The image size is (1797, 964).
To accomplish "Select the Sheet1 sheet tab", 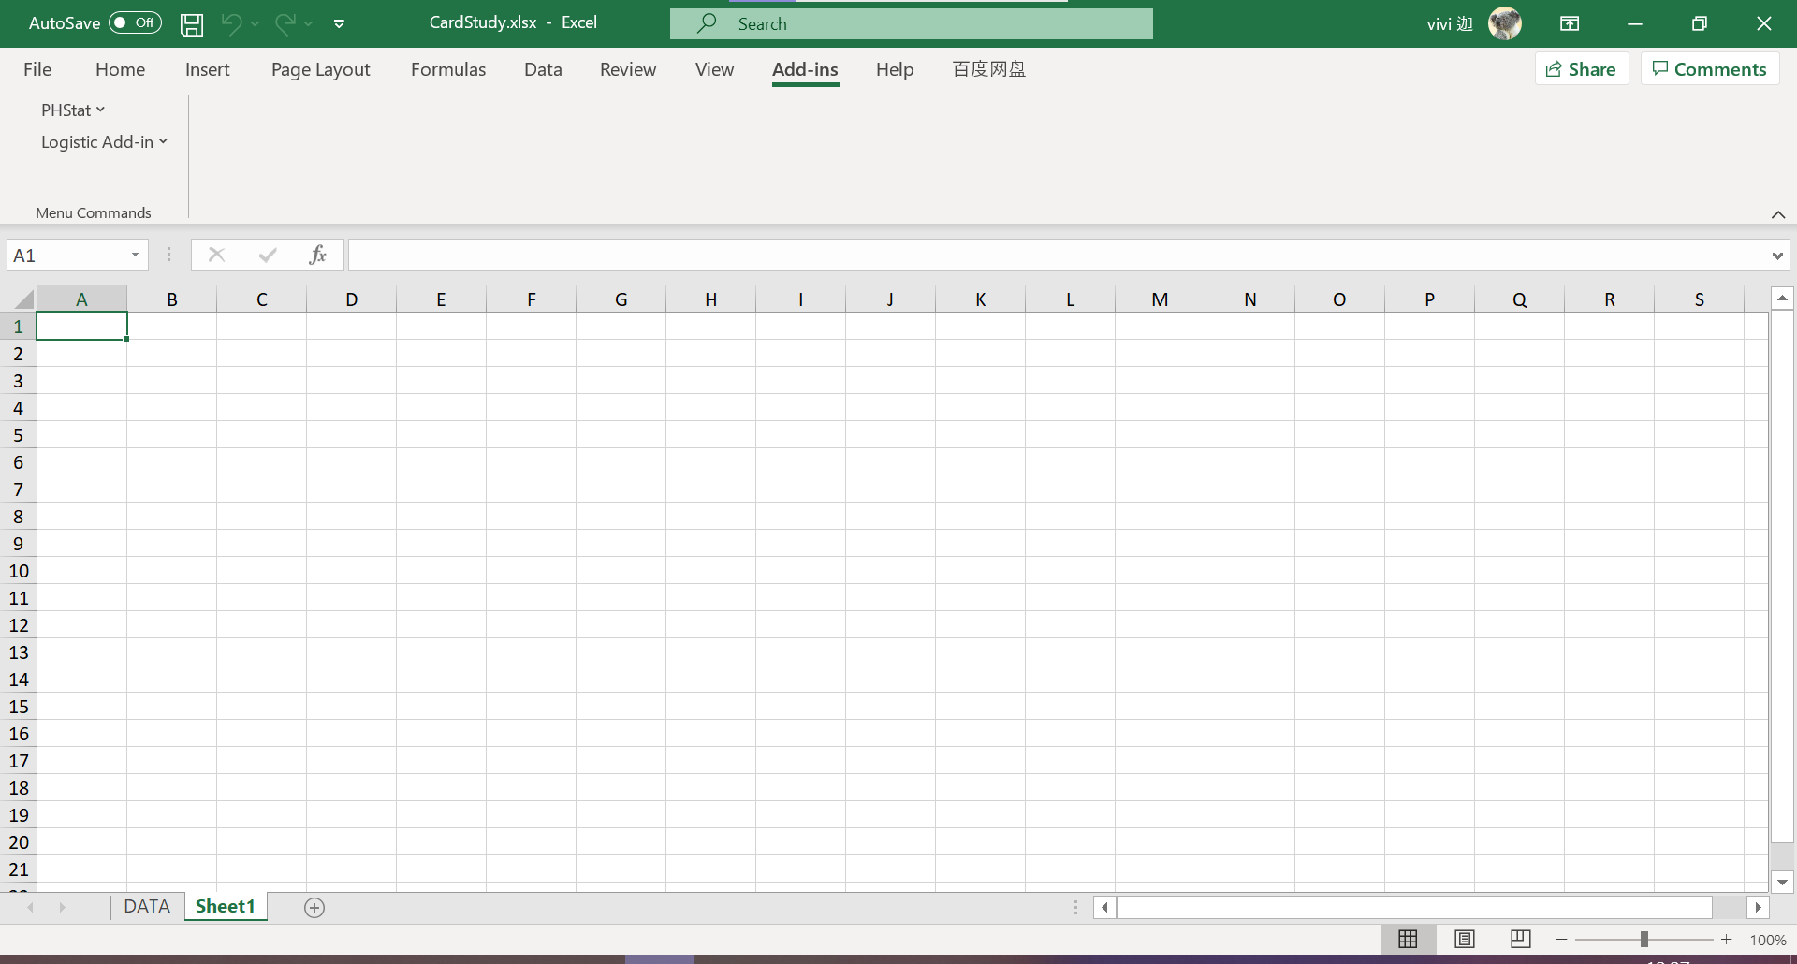I will click(225, 906).
